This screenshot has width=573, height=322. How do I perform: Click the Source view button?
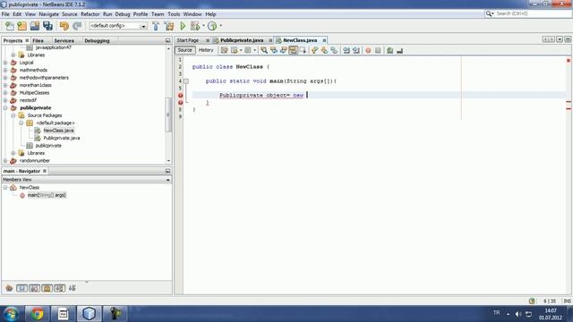tap(185, 50)
